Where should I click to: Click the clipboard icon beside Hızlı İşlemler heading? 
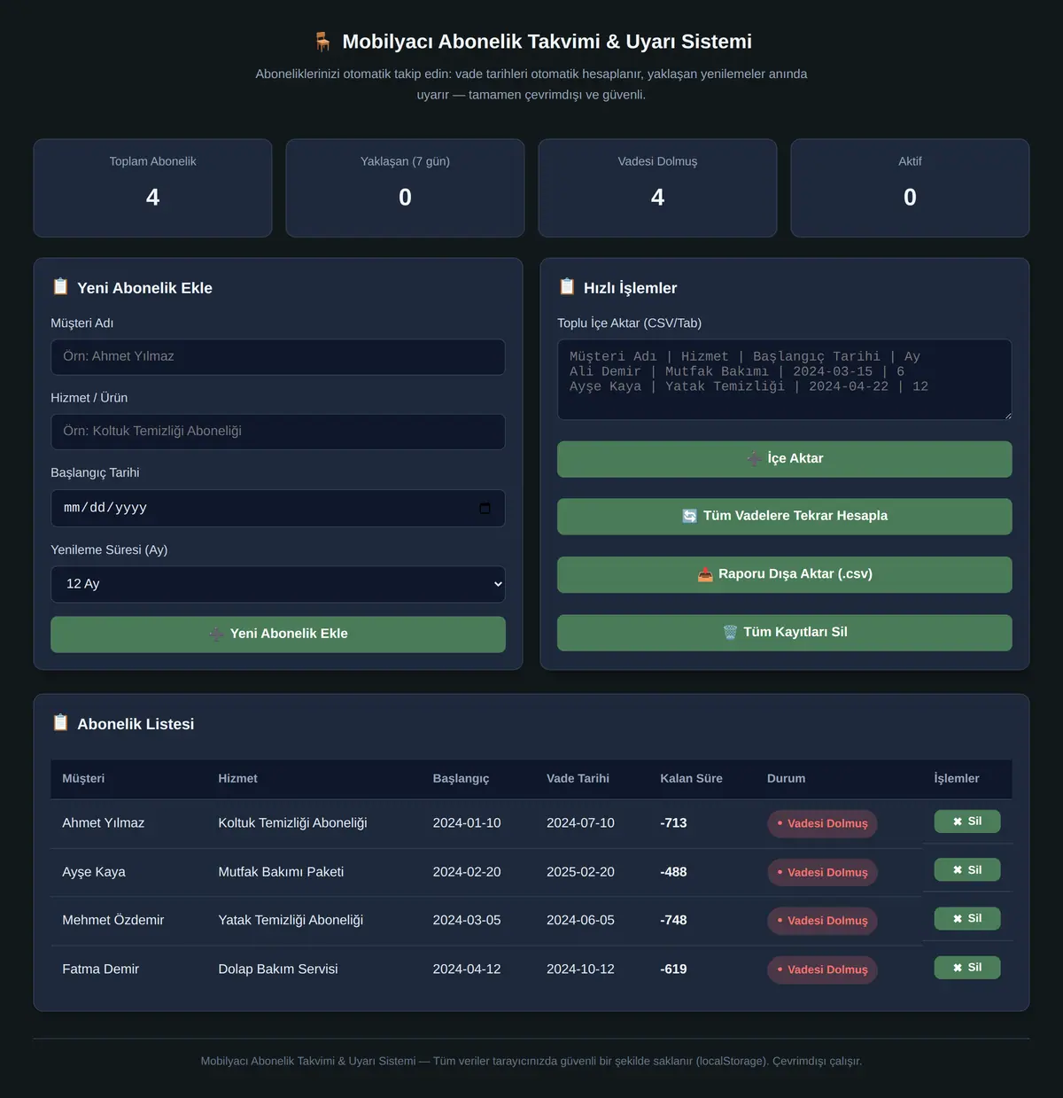pos(567,286)
